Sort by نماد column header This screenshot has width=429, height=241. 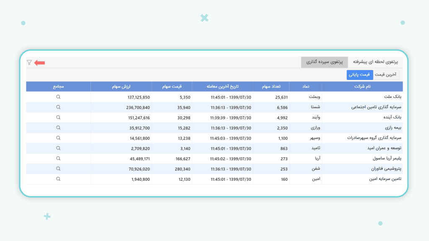305,86
